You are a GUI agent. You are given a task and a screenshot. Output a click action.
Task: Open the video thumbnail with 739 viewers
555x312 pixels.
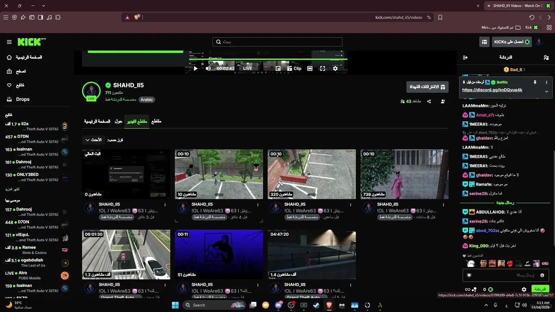click(x=405, y=174)
